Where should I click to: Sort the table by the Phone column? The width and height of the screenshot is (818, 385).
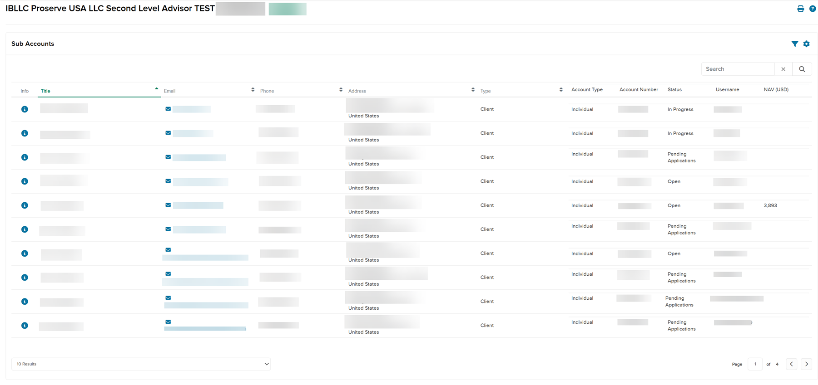301,91
